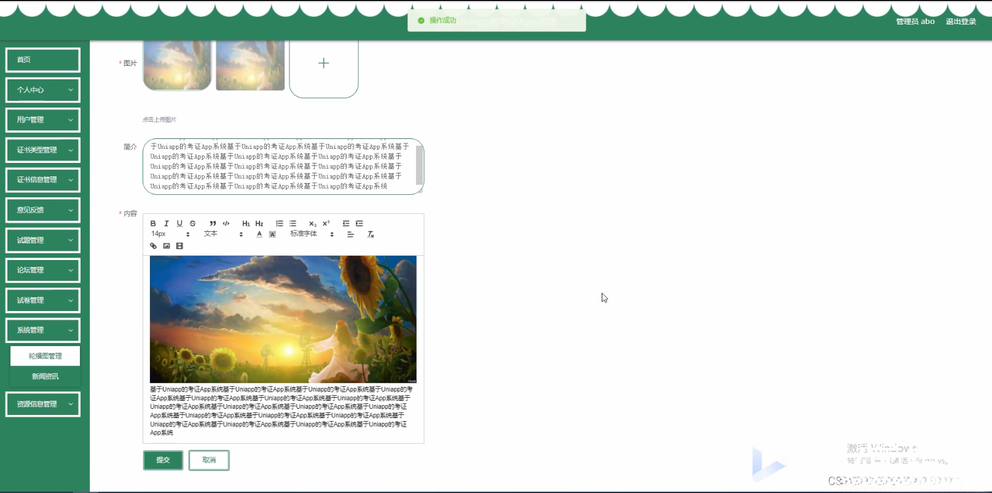Click the plus to upload image
The height and width of the screenshot is (493, 992).
[x=324, y=63]
